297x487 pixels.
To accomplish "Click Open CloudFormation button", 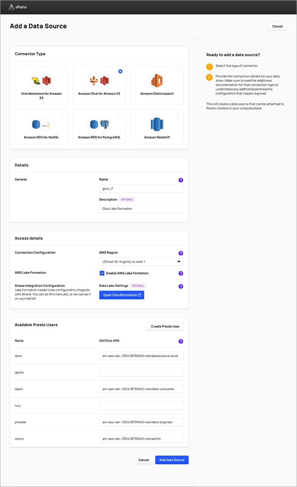I will tap(121, 295).
